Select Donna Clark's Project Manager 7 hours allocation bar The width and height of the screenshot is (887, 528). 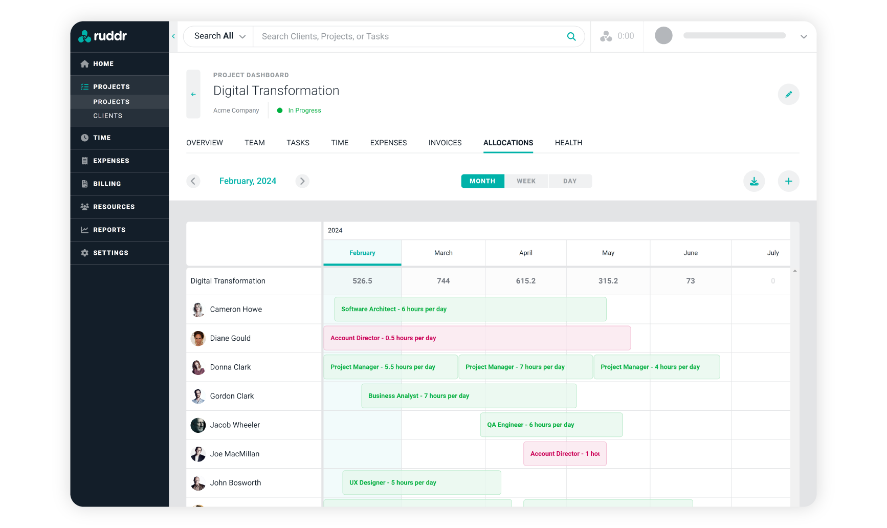[x=525, y=367]
